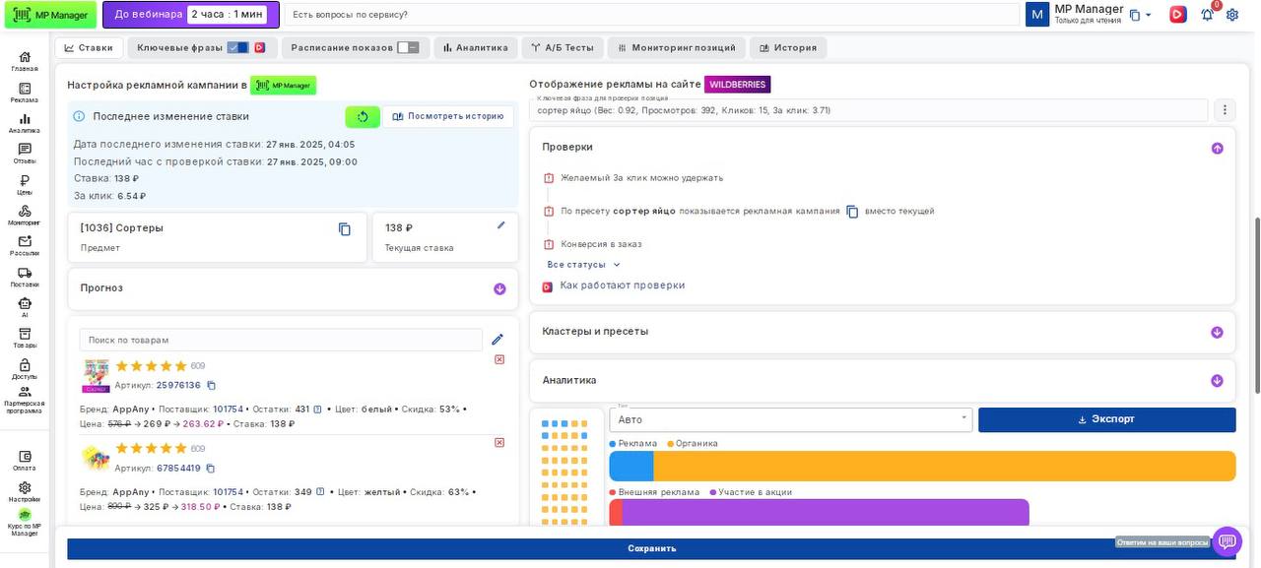Toggle the Ключевые фразы switch

237,47
